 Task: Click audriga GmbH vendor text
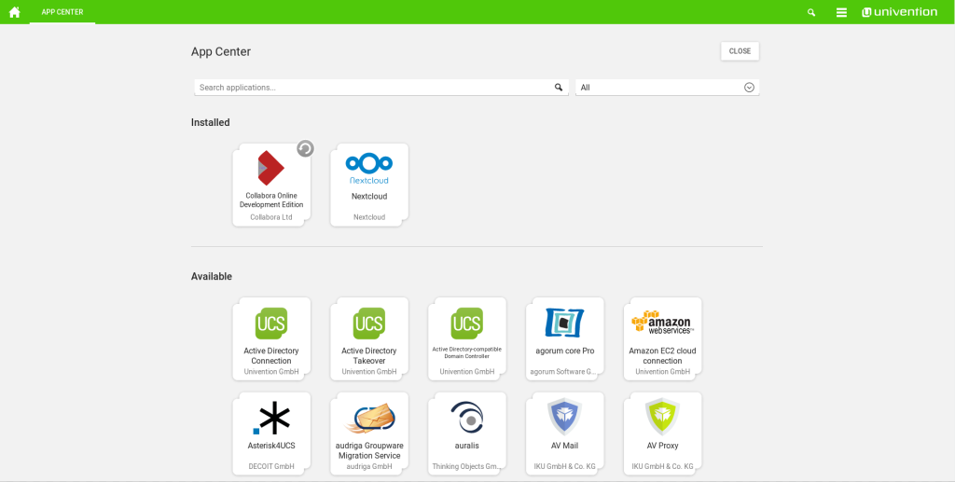[369, 467]
